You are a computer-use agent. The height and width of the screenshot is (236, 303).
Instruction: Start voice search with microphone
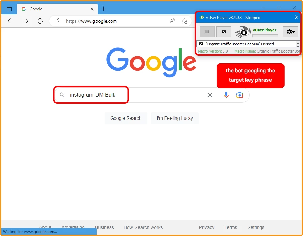(226, 95)
